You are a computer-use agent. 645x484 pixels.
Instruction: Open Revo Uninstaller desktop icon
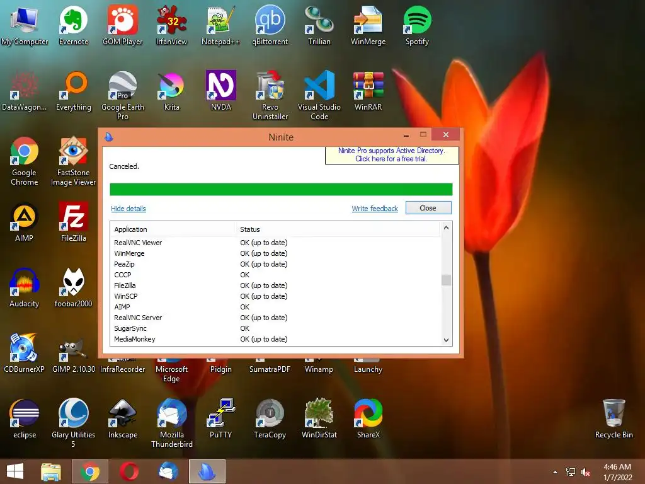pos(270,96)
